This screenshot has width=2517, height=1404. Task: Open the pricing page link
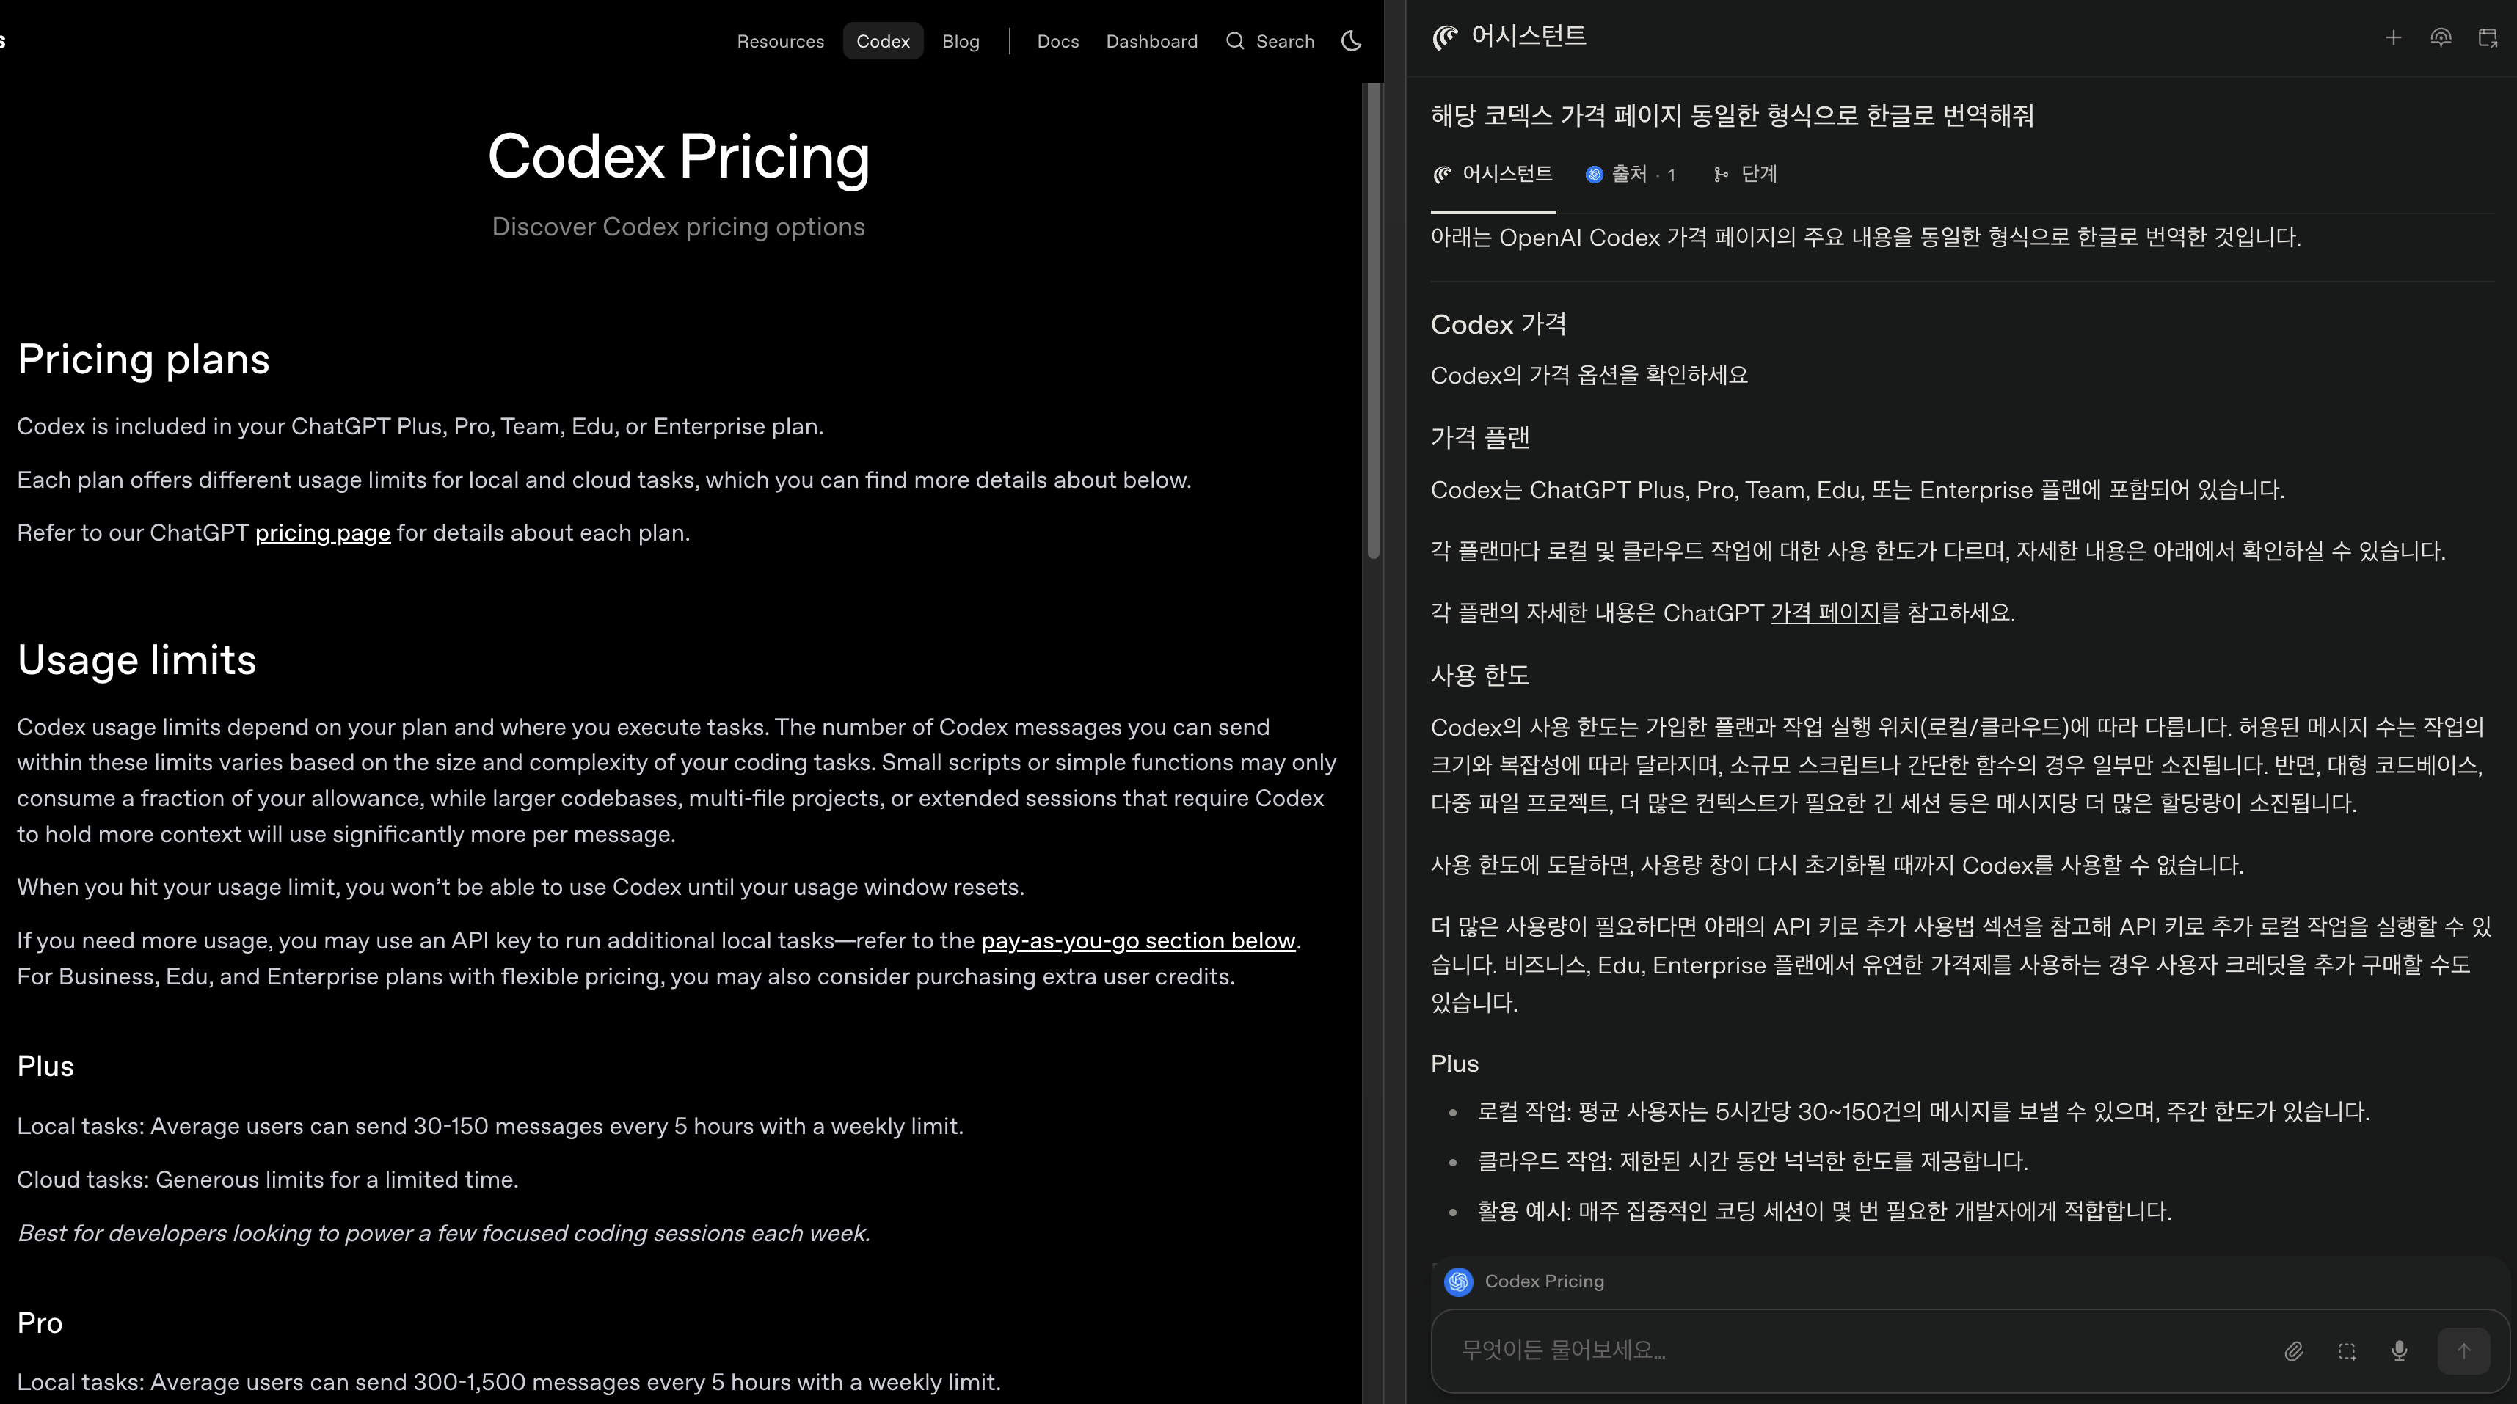pos(322,533)
